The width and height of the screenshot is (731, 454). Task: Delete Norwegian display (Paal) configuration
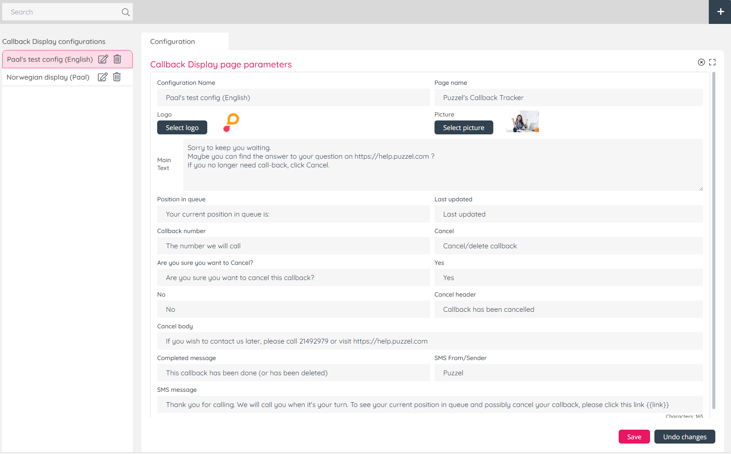coord(117,77)
